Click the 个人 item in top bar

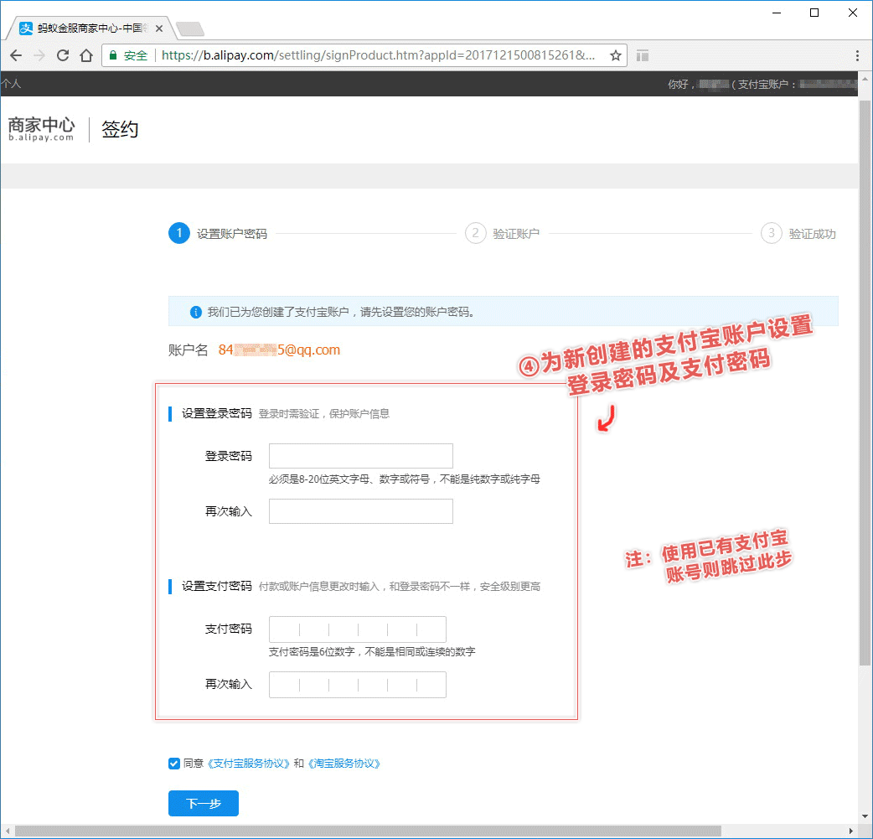pos(11,84)
